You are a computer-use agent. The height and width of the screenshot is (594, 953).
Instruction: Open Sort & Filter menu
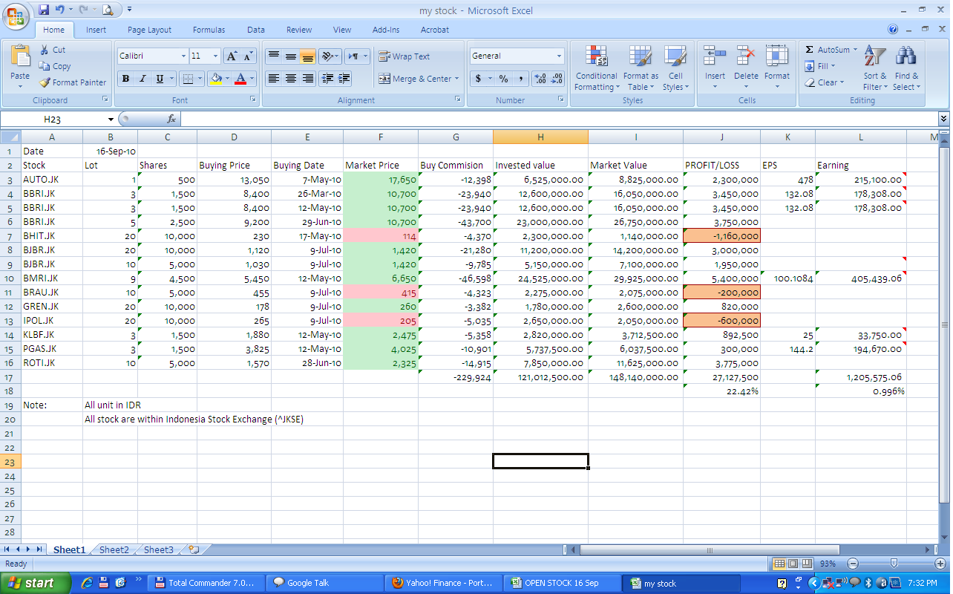(875, 68)
